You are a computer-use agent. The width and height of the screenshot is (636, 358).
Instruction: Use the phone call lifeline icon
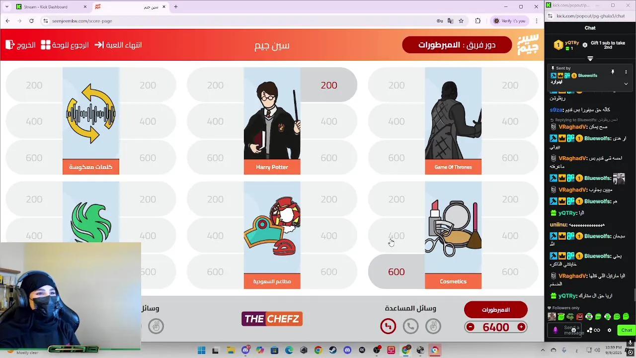tap(410, 326)
